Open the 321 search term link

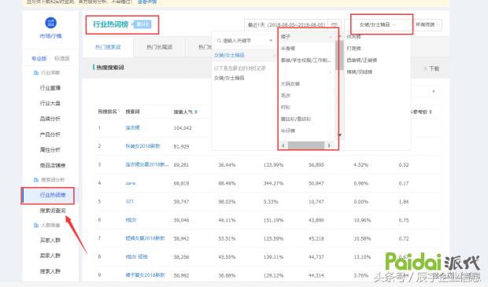pyautogui.click(x=129, y=201)
